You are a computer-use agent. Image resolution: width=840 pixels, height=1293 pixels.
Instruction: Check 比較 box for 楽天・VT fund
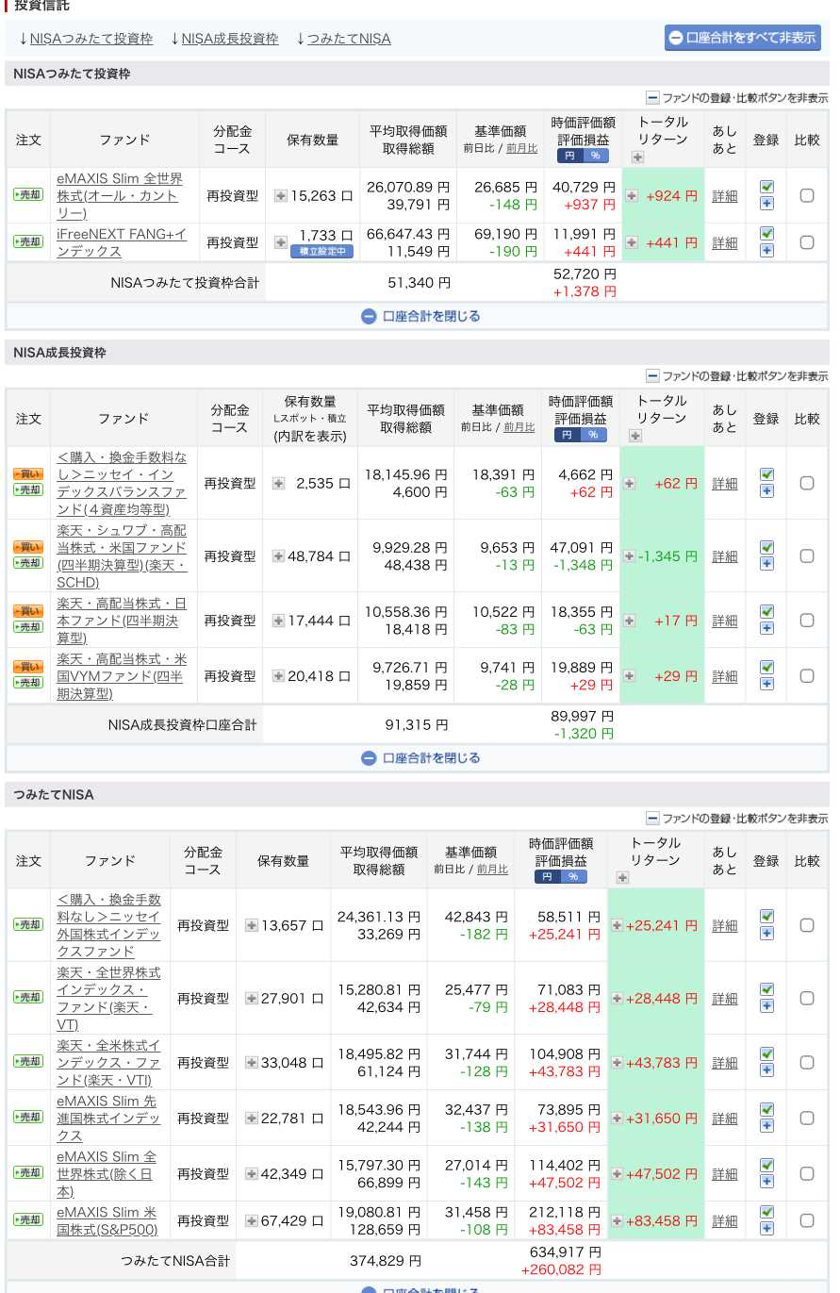[807, 998]
